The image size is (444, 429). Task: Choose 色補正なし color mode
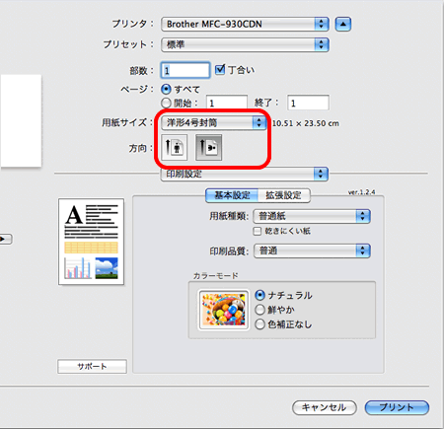pyautogui.click(x=259, y=324)
